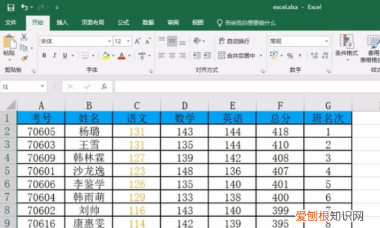Screen dimensions: 380x228
Task: Open the 常规 number format dropdown
Action: (x=327, y=41)
